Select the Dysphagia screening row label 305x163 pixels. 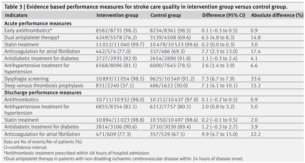point(27,79)
